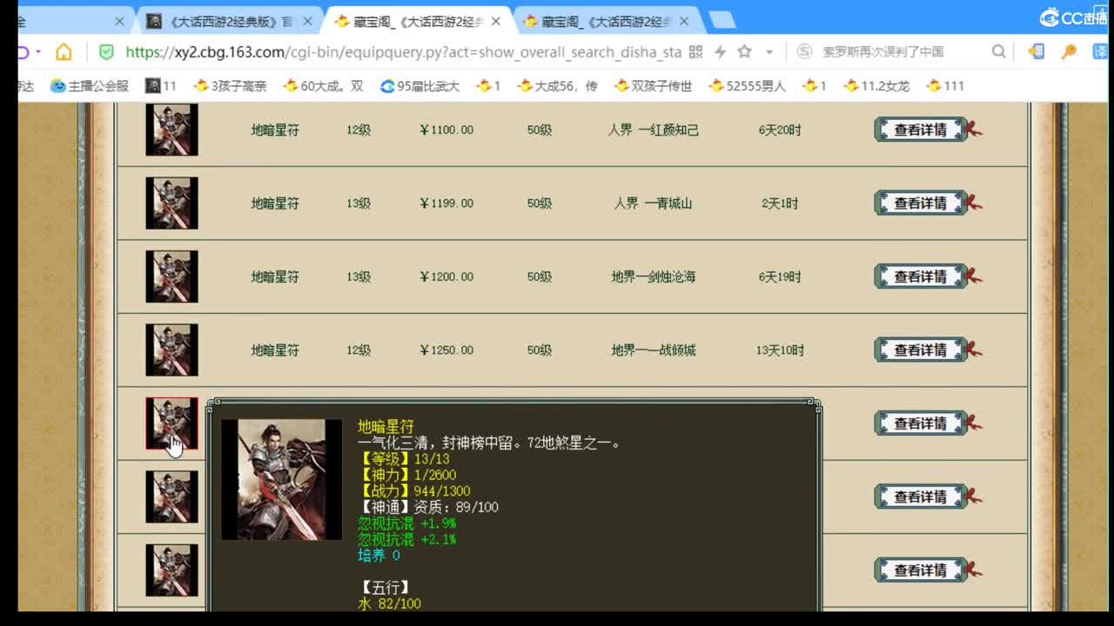Open the 双孩子传世 bookmark
This screenshot has height=626, width=1114.
click(654, 86)
